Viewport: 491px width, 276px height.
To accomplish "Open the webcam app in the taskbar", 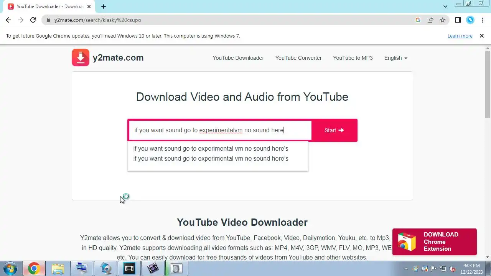I will (x=105, y=268).
